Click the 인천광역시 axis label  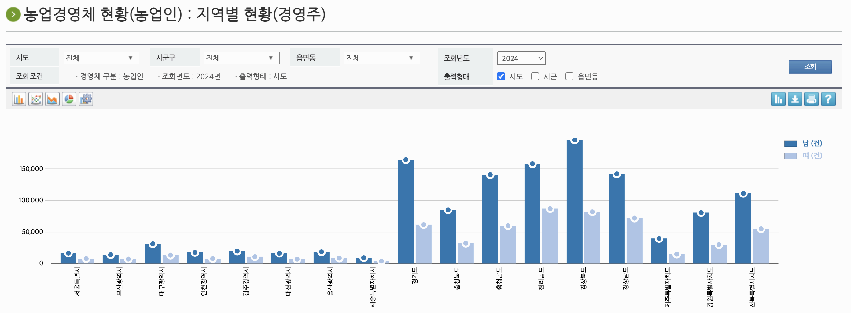coord(204,282)
